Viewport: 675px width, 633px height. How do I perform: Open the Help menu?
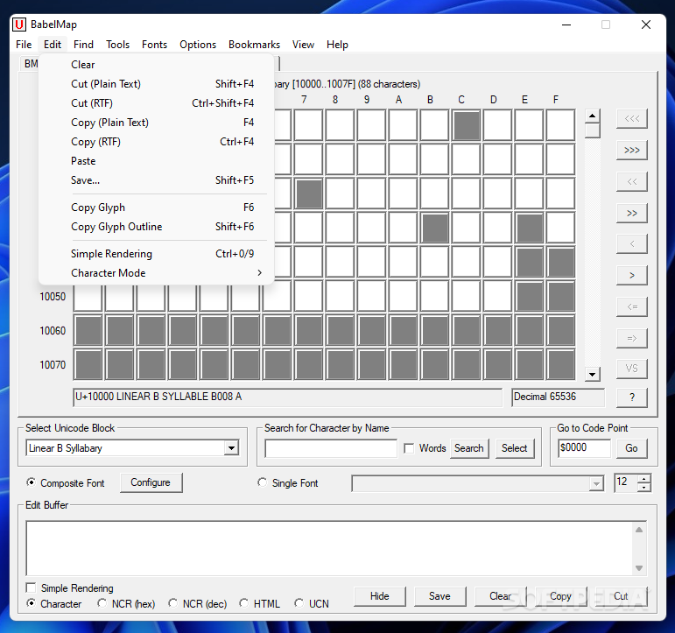click(x=338, y=45)
